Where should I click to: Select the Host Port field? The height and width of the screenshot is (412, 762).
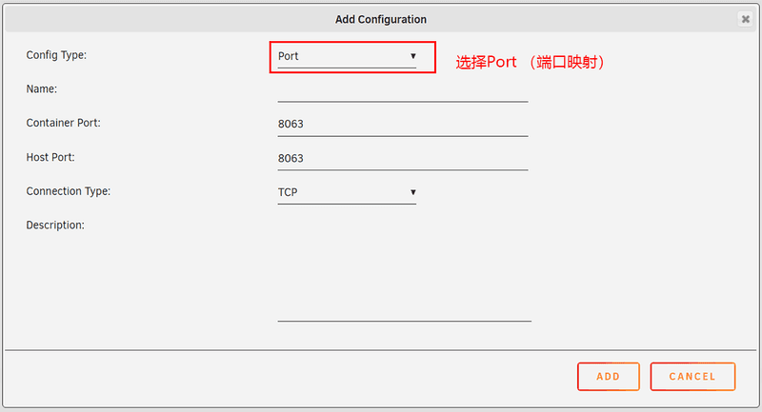403,159
